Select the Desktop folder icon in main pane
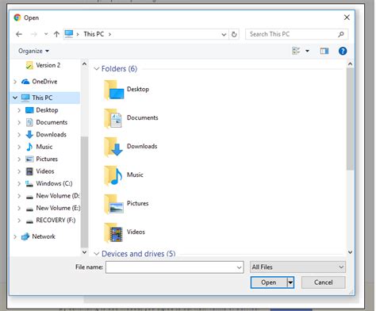Screen dimensions: 376x311 pos(113,90)
